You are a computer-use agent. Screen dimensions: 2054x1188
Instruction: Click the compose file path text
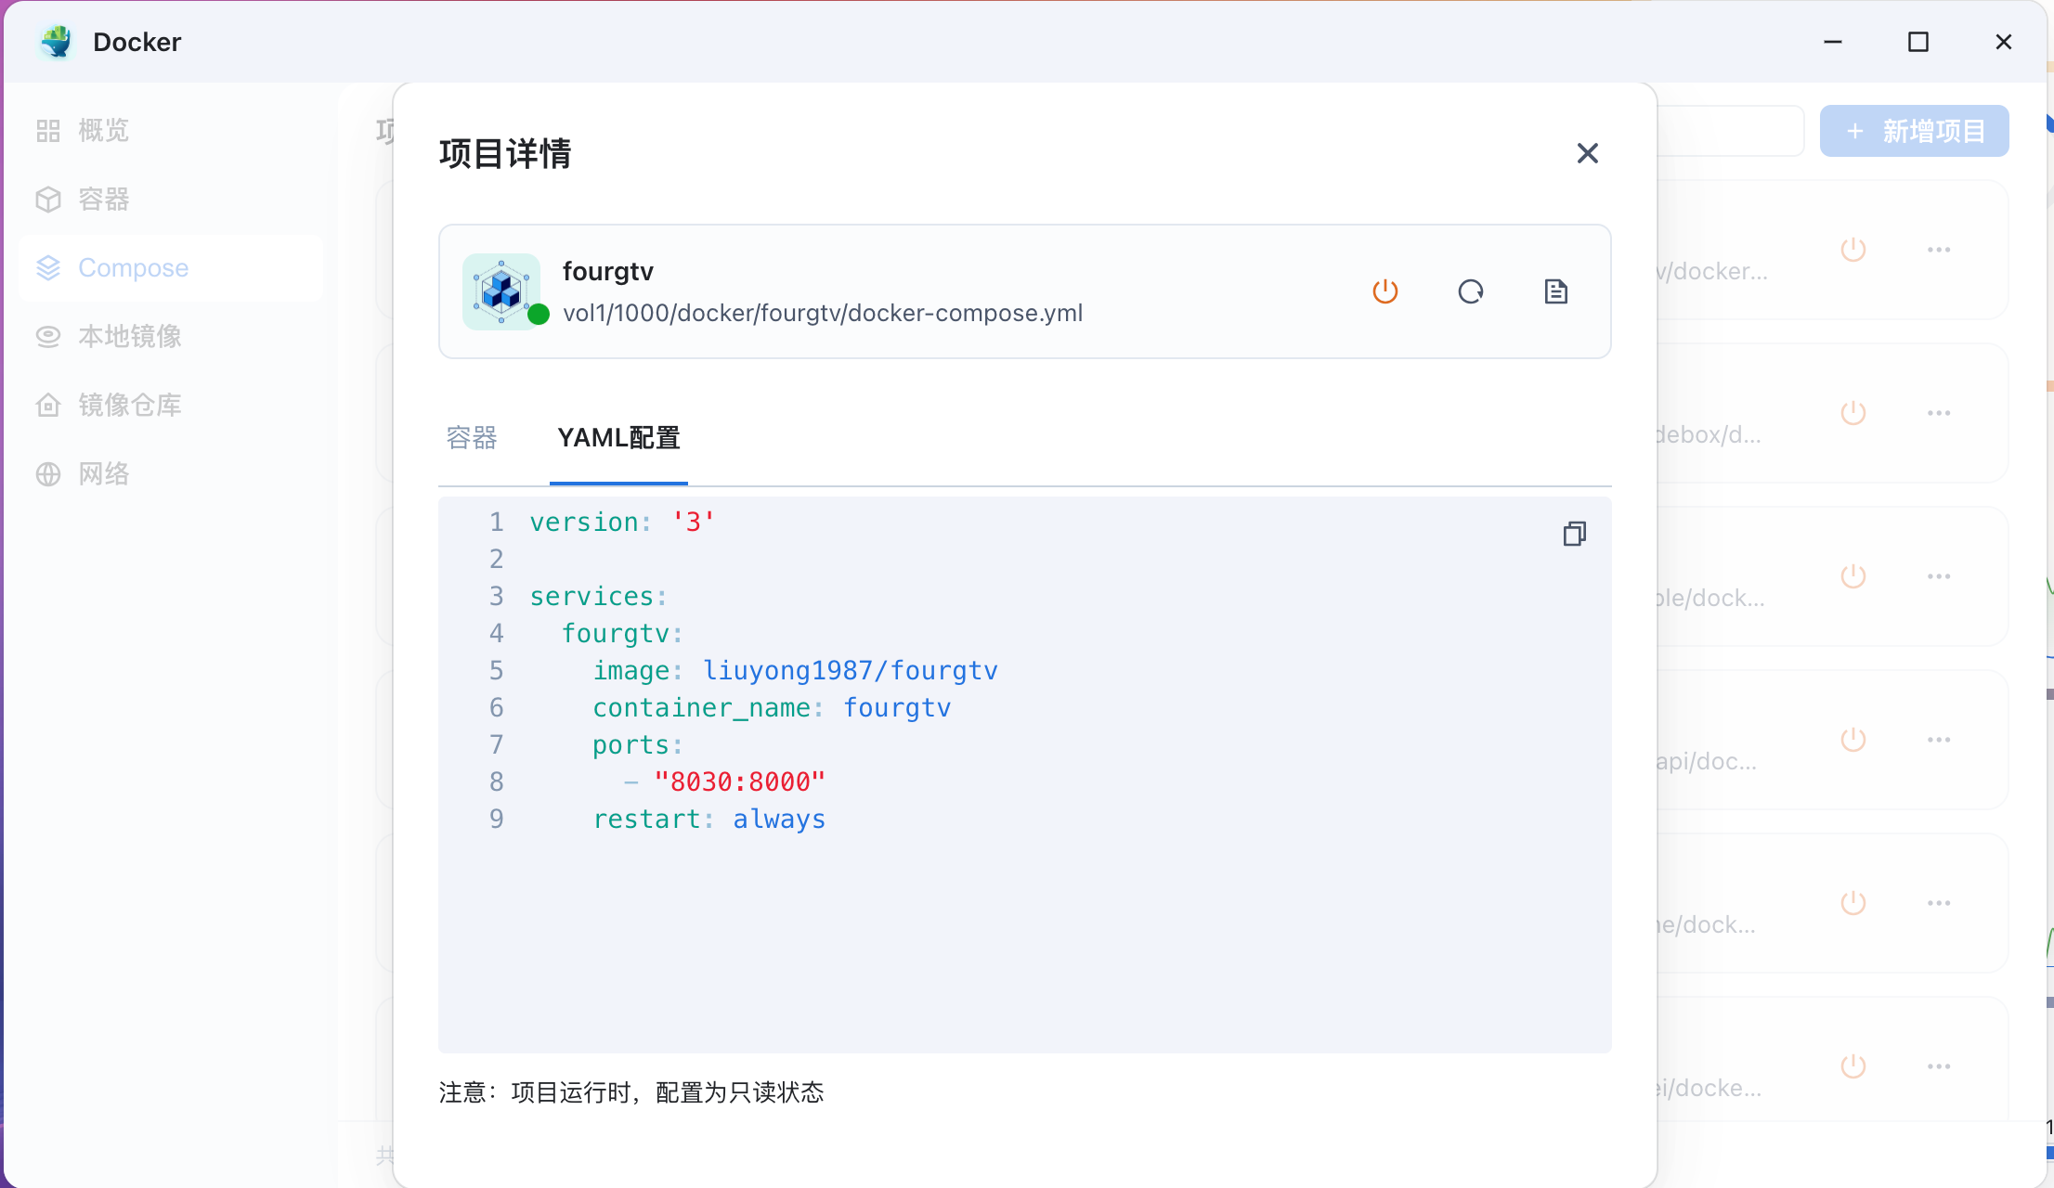[823, 314]
